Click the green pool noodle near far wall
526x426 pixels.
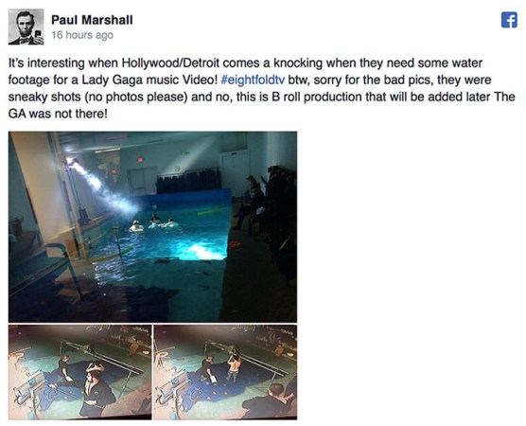click(210, 211)
